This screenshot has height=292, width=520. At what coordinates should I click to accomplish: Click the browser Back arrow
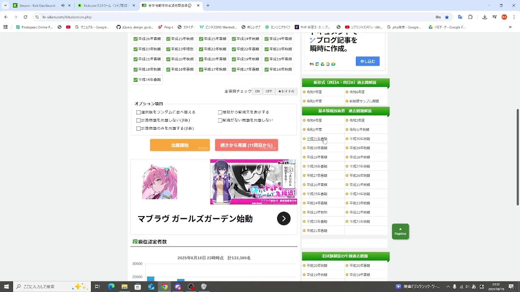(6, 17)
